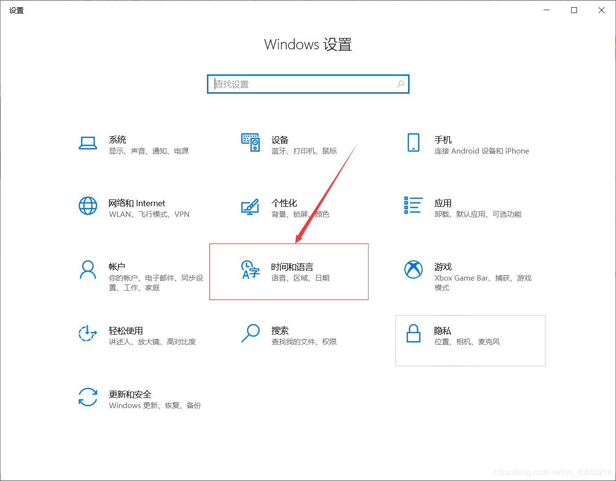Click the search magnifier in 查找设置 box
Screen dimensions: 616x481
[x=400, y=84]
